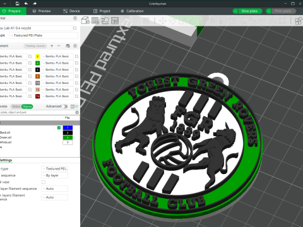Switch to the Preview tab
Image resolution: width=303 pixels, height=227 pixels.
(x=42, y=11)
